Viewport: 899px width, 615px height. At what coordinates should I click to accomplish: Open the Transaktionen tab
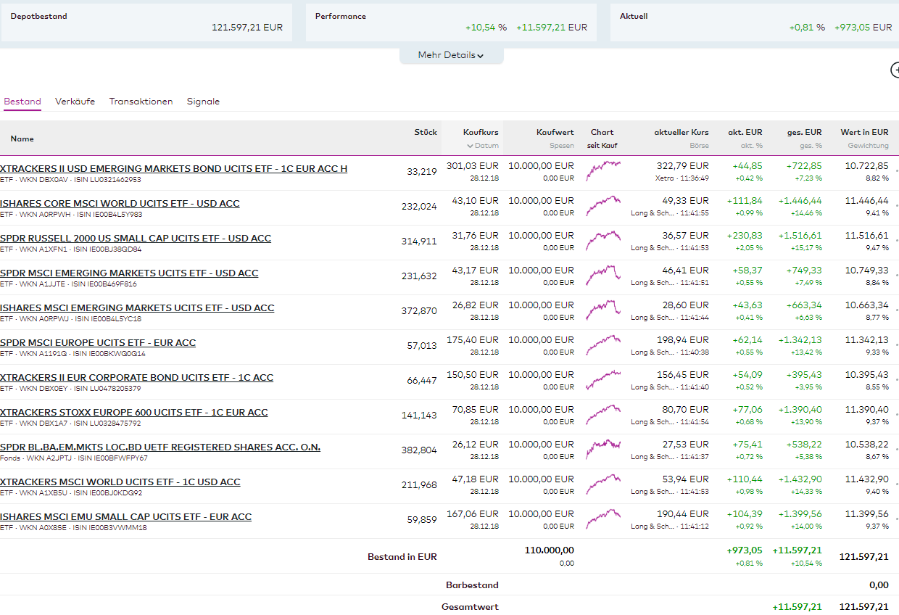(141, 102)
